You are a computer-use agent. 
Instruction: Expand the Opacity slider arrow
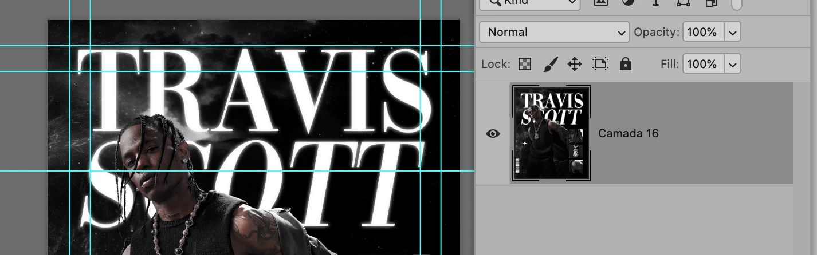pos(733,32)
